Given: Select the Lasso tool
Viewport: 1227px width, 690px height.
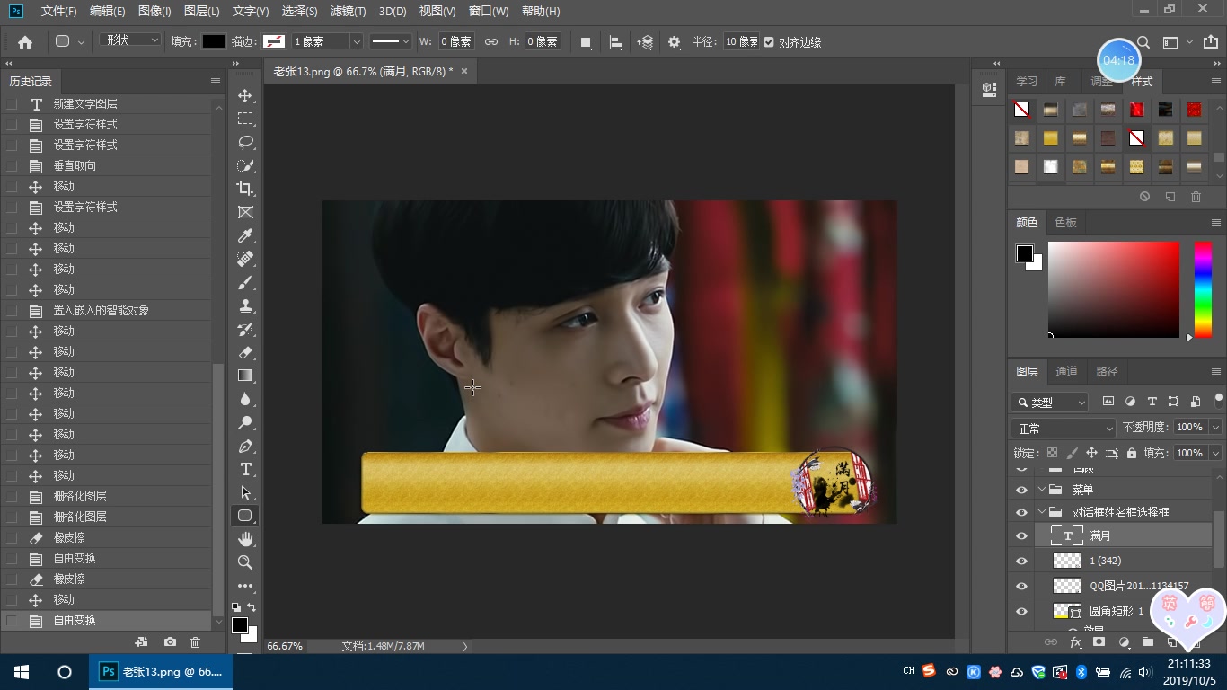Looking at the screenshot, I should pos(245,142).
